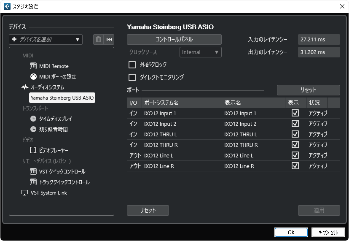The width and height of the screenshot is (349, 241).
Task: Select VST クイックコントロール entry
Action: tap(62, 171)
